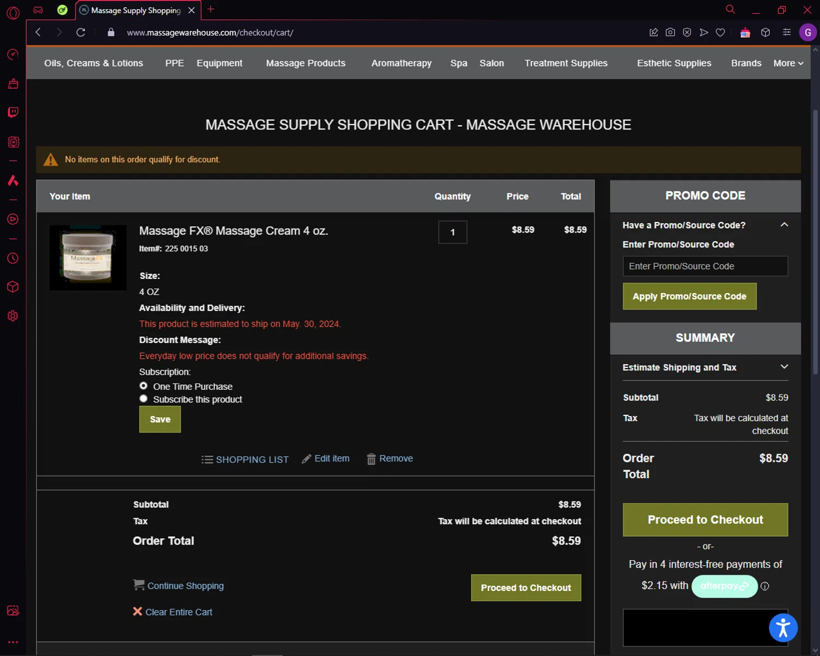The width and height of the screenshot is (820, 656).
Task: Open GX Control speedometer icon in sidebar
Action: (13, 54)
